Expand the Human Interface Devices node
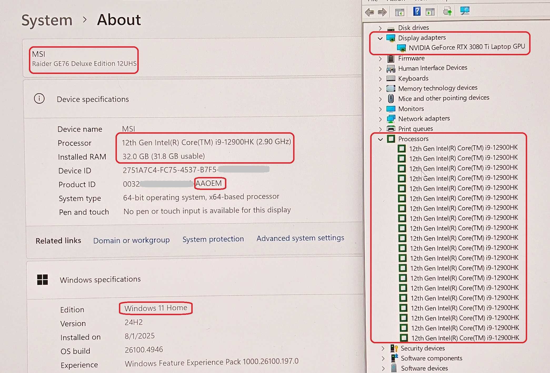 tap(380, 69)
